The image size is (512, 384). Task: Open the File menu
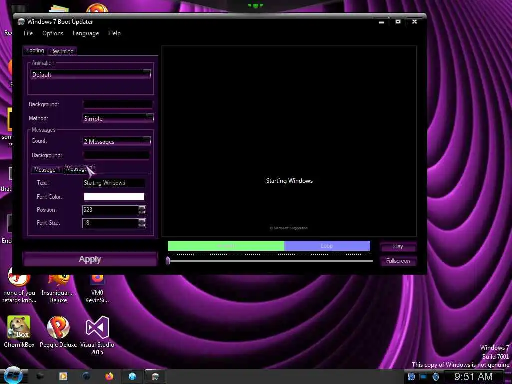[28, 33]
